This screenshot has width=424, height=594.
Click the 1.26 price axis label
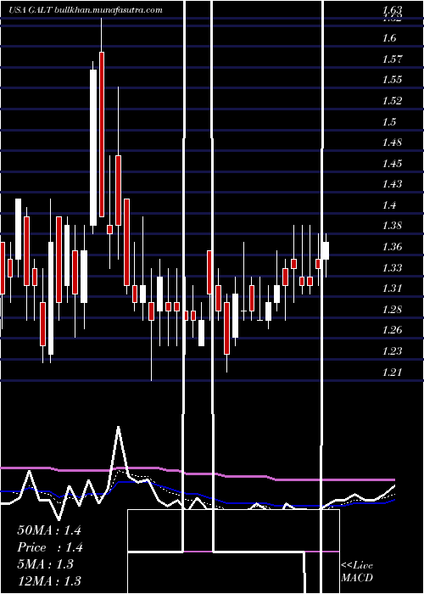click(392, 330)
